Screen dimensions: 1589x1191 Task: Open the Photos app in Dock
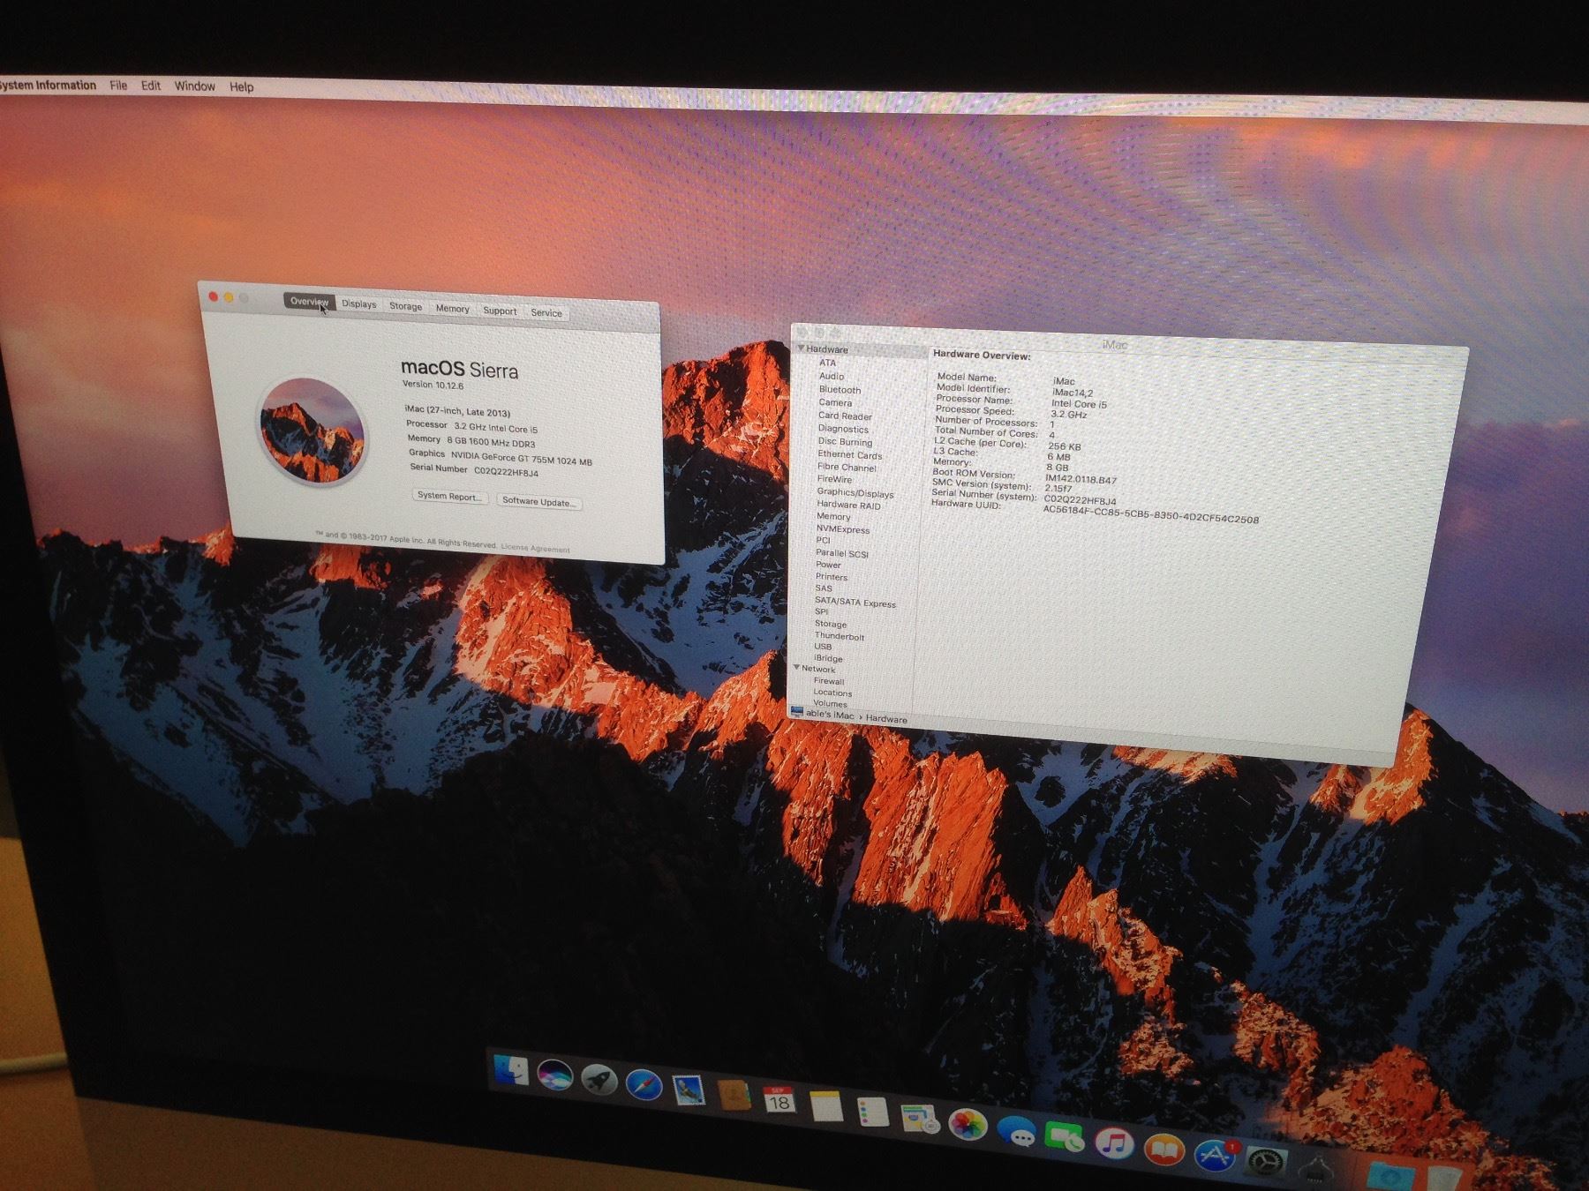(x=967, y=1125)
